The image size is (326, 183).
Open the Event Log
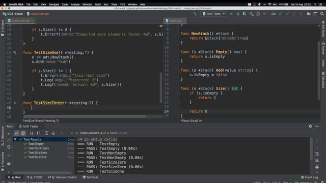[309, 177]
